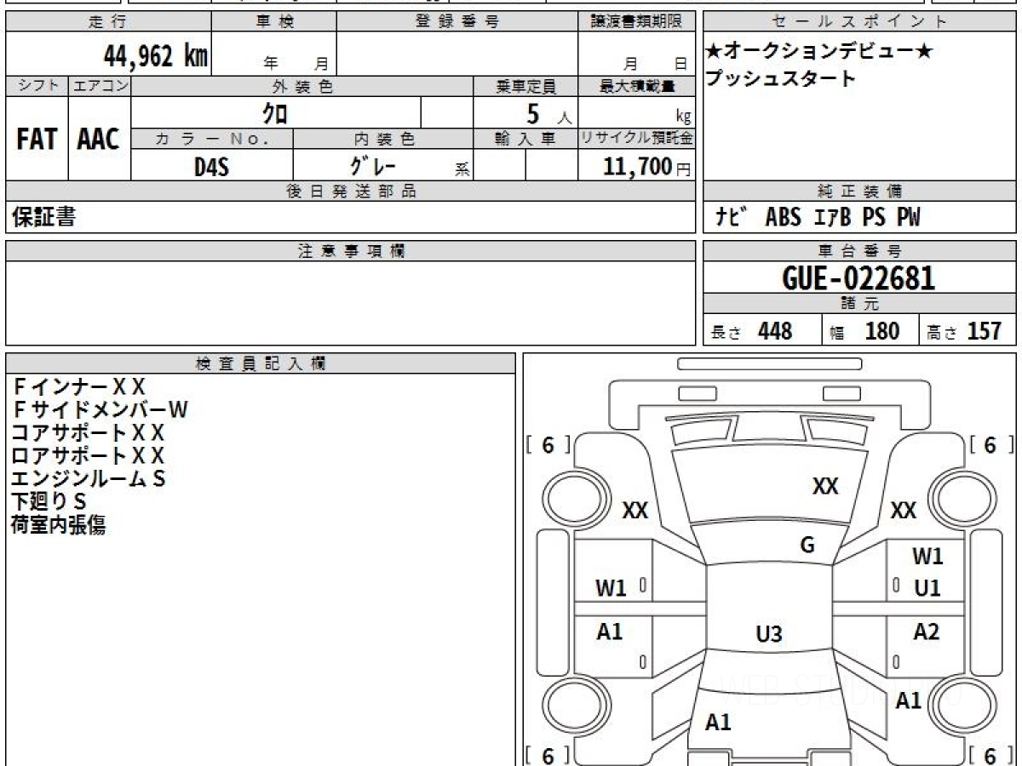Click the width value 180
Screen dimensions: 1022x766
(881, 331)
